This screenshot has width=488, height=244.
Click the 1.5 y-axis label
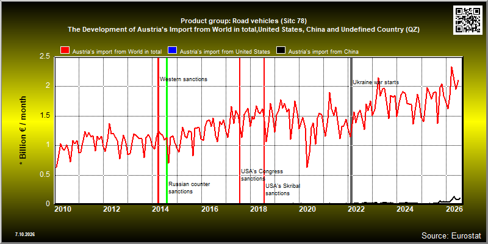click(44, 115)
